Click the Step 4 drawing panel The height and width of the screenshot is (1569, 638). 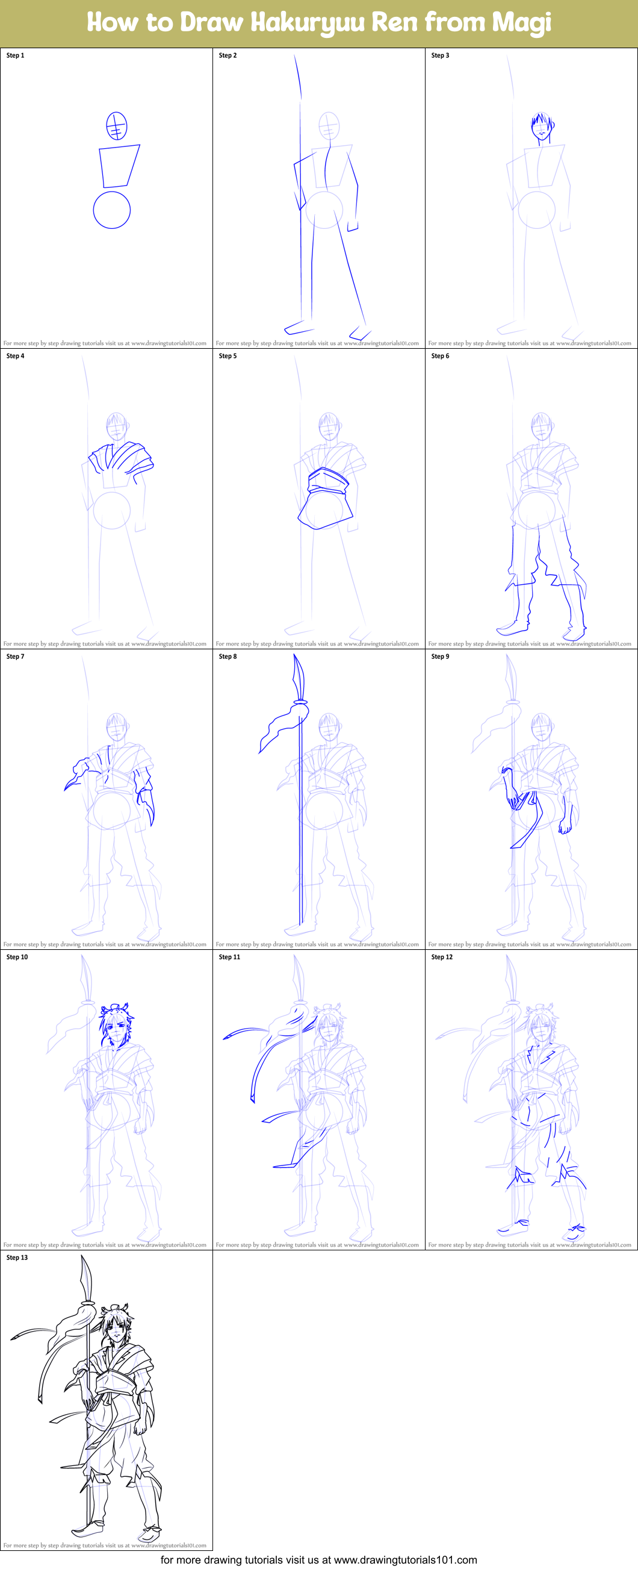pos(107,499)
